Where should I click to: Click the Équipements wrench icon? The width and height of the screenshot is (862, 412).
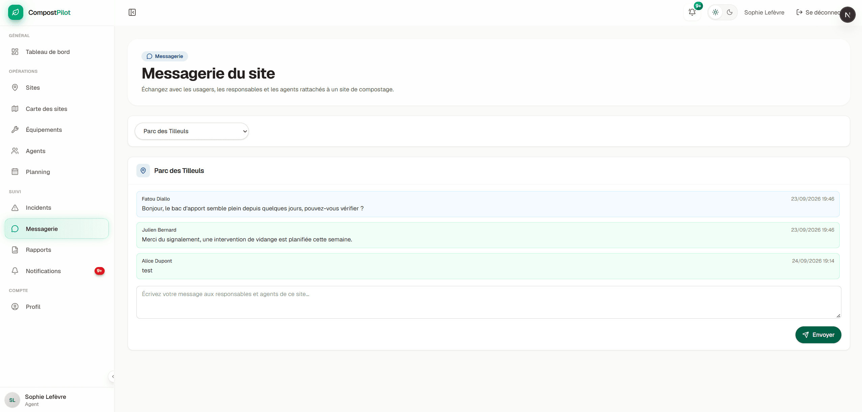pos(15,130)
